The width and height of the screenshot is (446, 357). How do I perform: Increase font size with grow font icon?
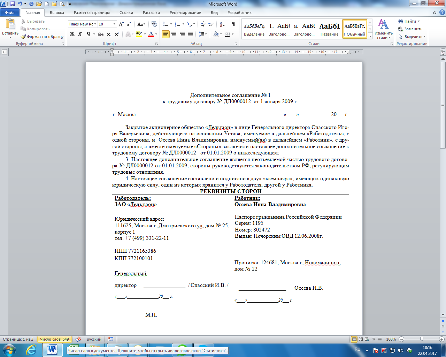tap(121, 24)
